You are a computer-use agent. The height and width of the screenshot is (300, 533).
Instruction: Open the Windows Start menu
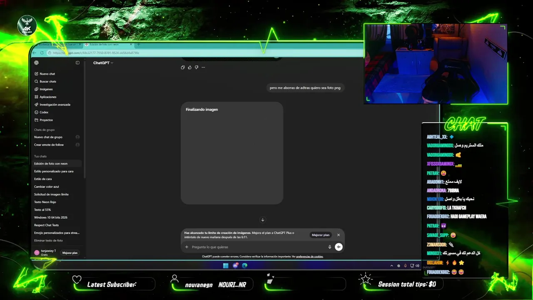click(226, 266)
